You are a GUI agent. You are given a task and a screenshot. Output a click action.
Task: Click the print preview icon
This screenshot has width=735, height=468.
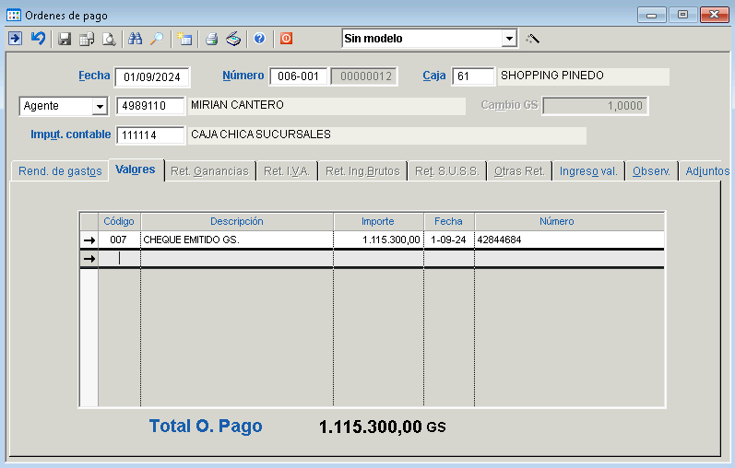109,39
